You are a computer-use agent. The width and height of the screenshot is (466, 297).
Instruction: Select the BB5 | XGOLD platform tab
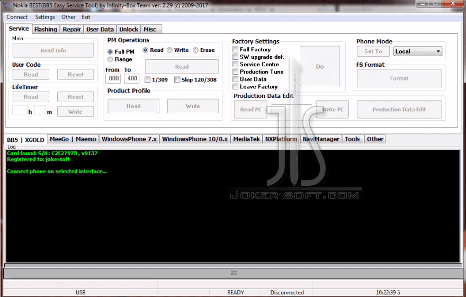tap(25, 140)
